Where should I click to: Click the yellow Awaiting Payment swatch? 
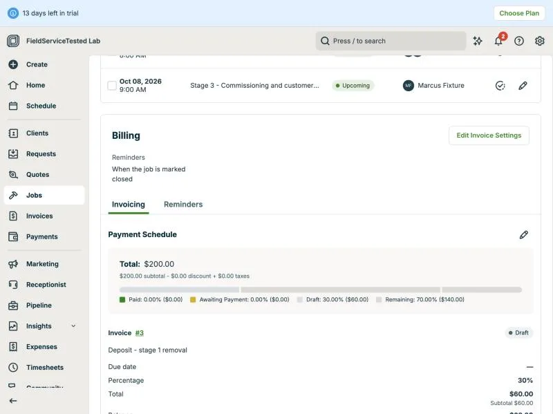pos(193,300)
